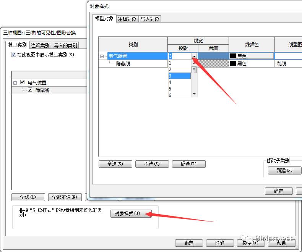
Task: Confirm 对象样式 dialog with 确定
Action: click(279, 191)
